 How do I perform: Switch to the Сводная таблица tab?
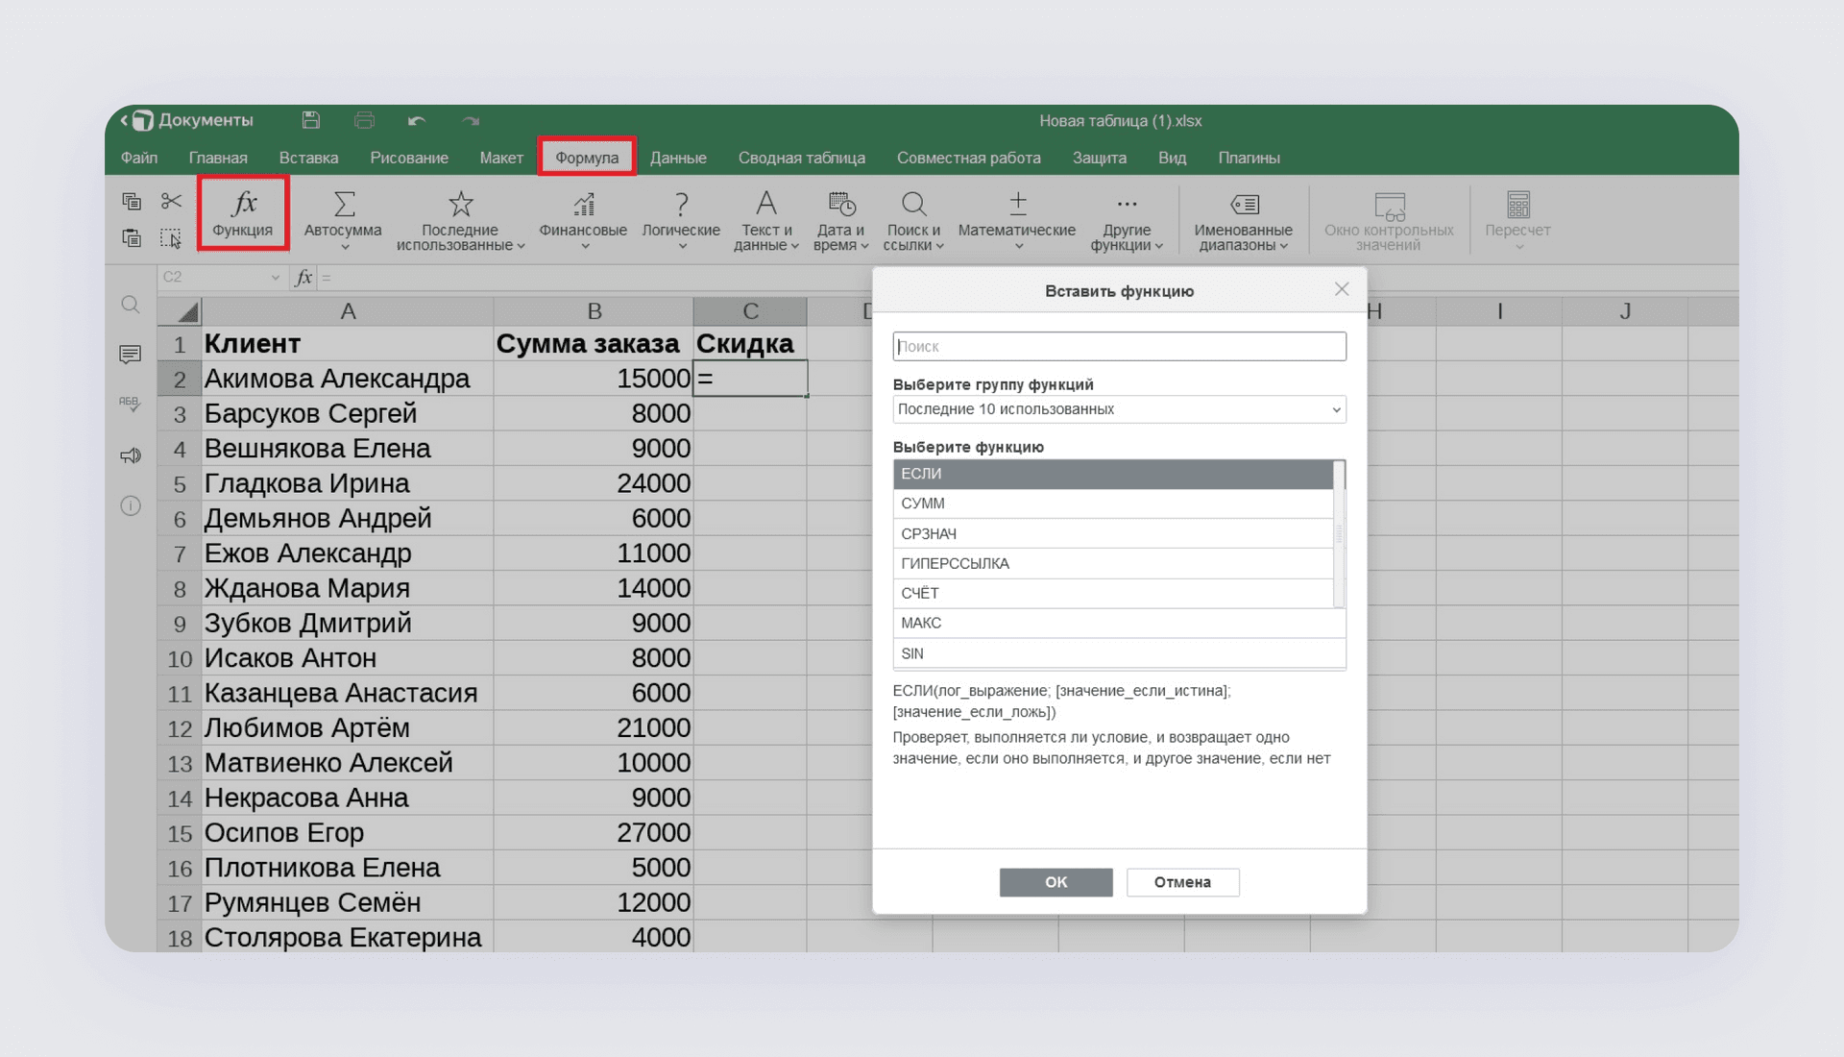(801, 158)
